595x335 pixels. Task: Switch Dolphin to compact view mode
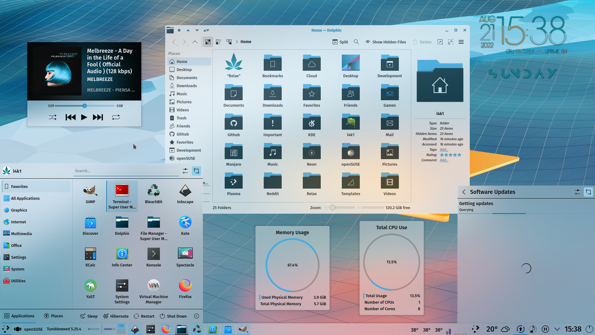[x=218, y=42]
